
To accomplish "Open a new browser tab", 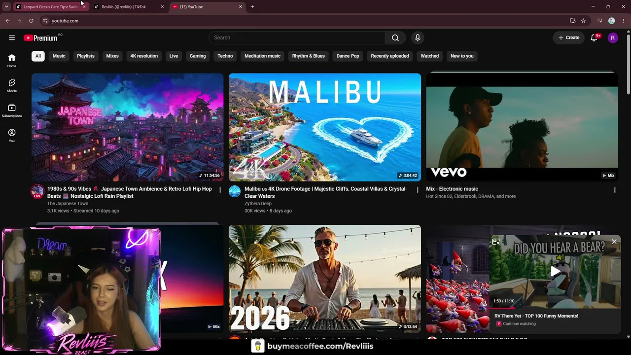I will tap(252, 7).
